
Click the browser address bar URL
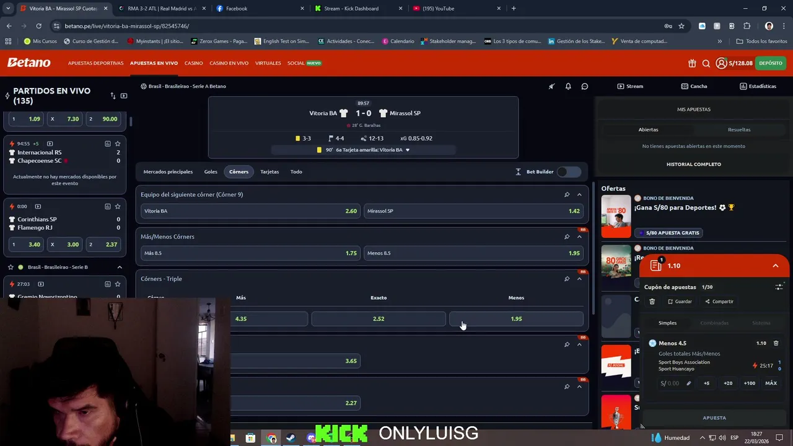pos(127,26)
